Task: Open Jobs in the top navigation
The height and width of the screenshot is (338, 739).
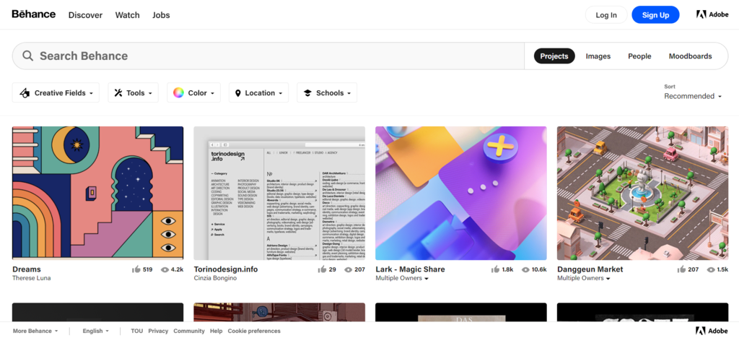Action: coord(161,15)
